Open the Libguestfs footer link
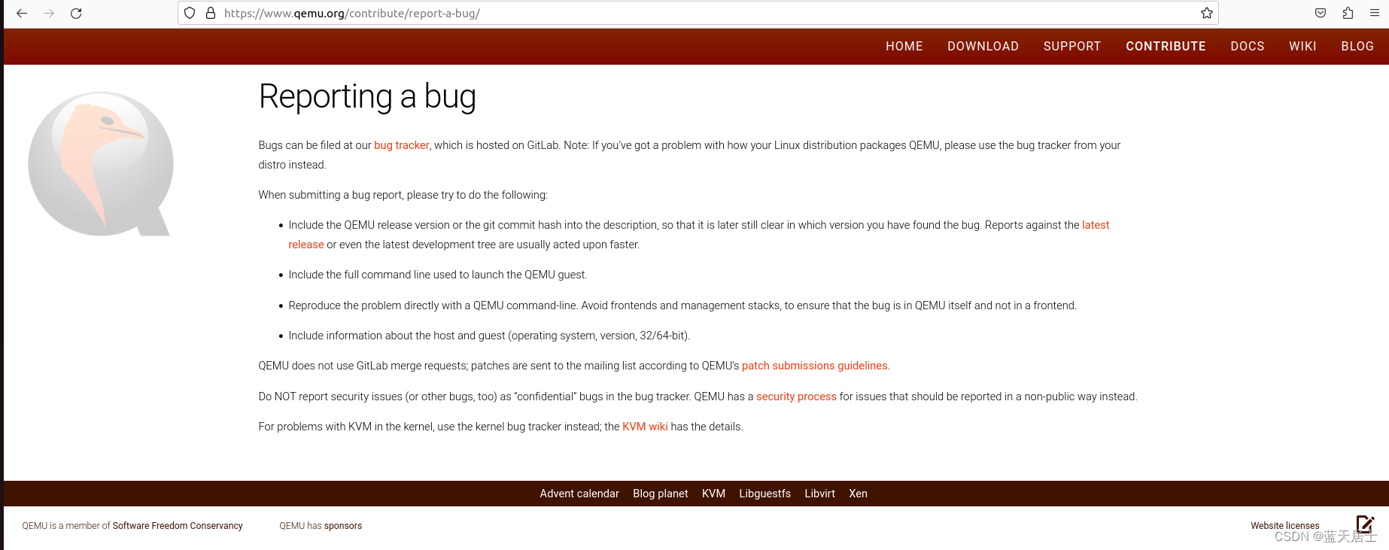1389x550 pixels. click(764, 494)
